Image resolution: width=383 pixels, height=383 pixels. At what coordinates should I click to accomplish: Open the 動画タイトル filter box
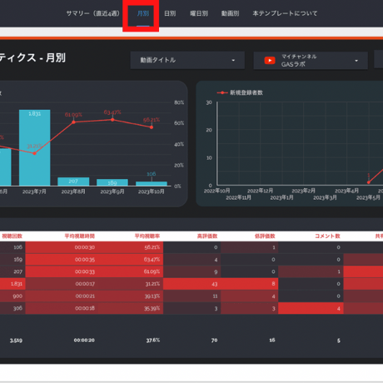[x=187, y=60]
